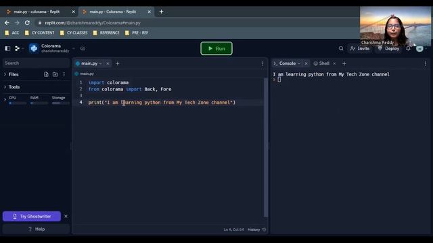433x243 pixels.
Task: Deploy the Colorama repl
Action: pos(388,49)
